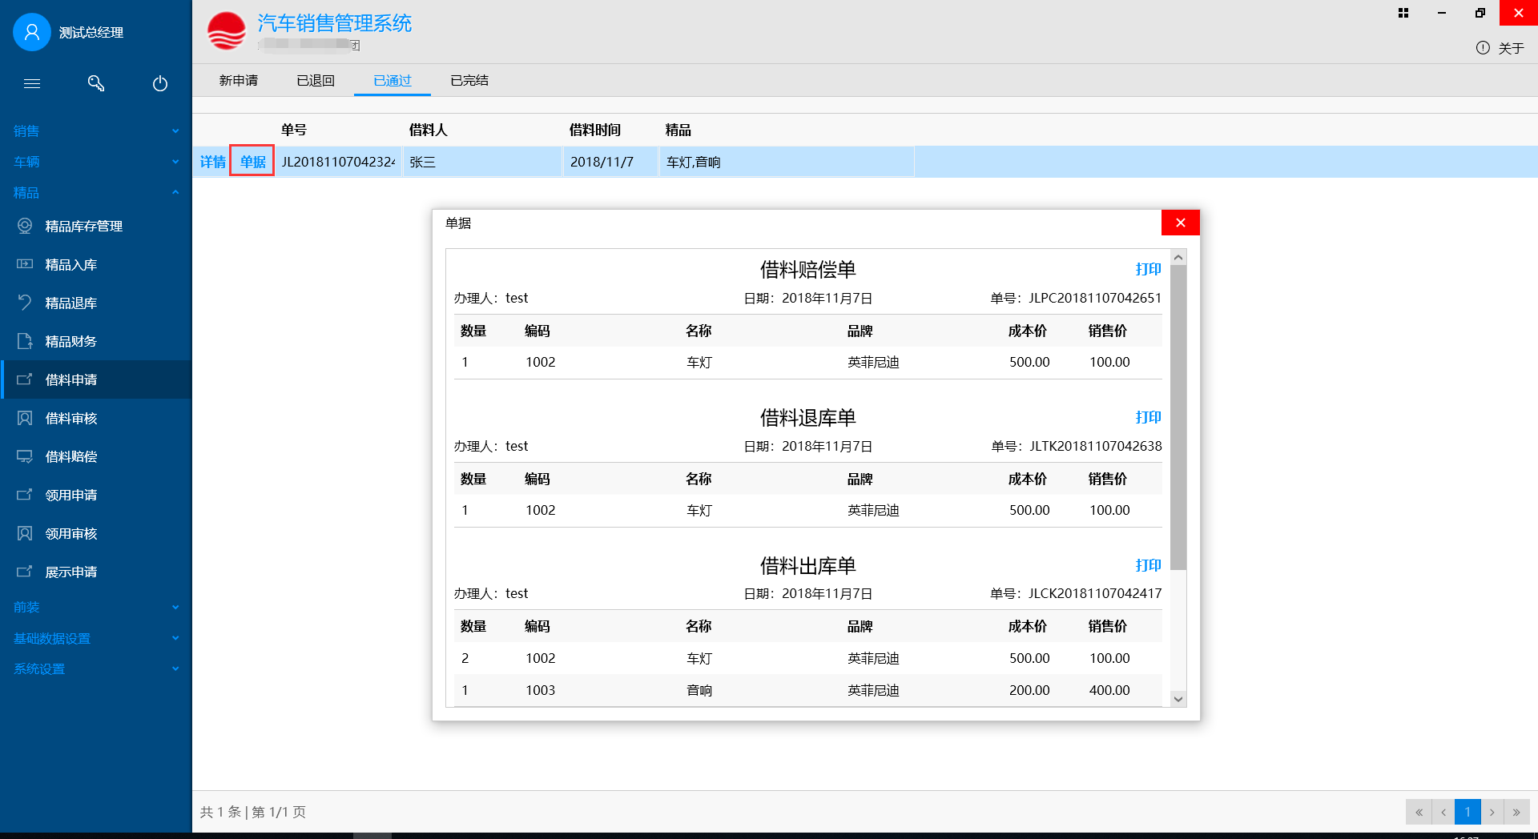Expand the 车辆 sidebar section

(x=96, y=162)
